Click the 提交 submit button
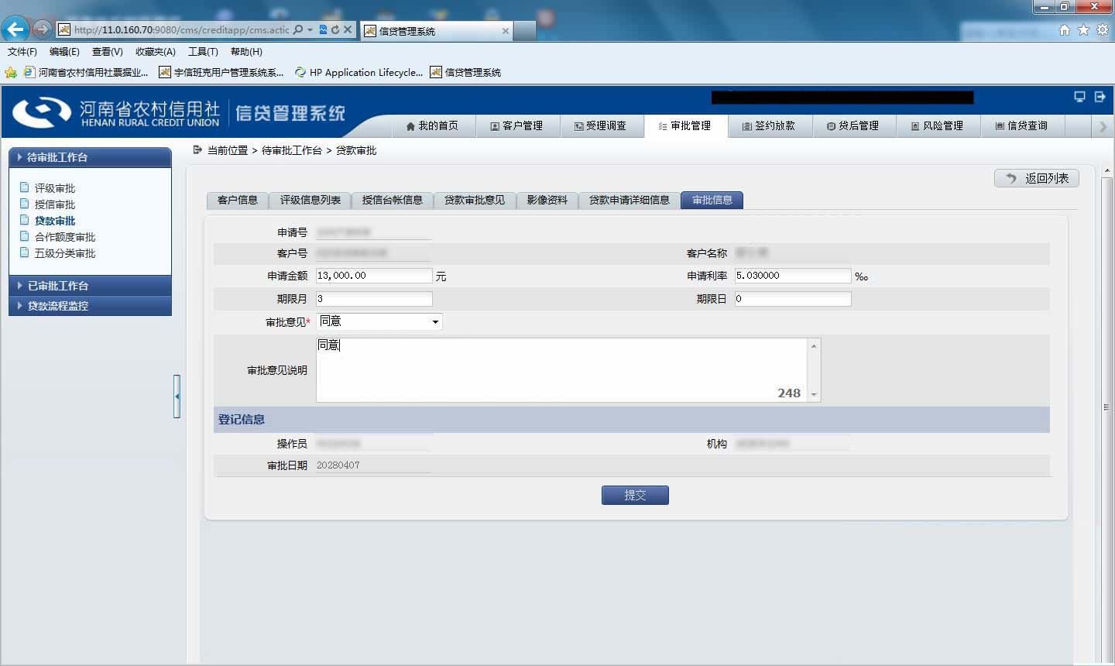 tap(635, 495)
